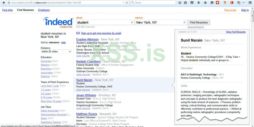
Task: Filter experience 1-2 years
Action: pos(46,90)
